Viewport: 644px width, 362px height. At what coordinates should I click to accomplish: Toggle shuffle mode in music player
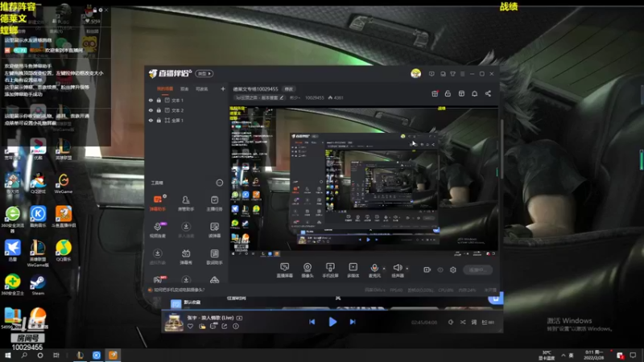pyautogui.click(x=463, y=323)
